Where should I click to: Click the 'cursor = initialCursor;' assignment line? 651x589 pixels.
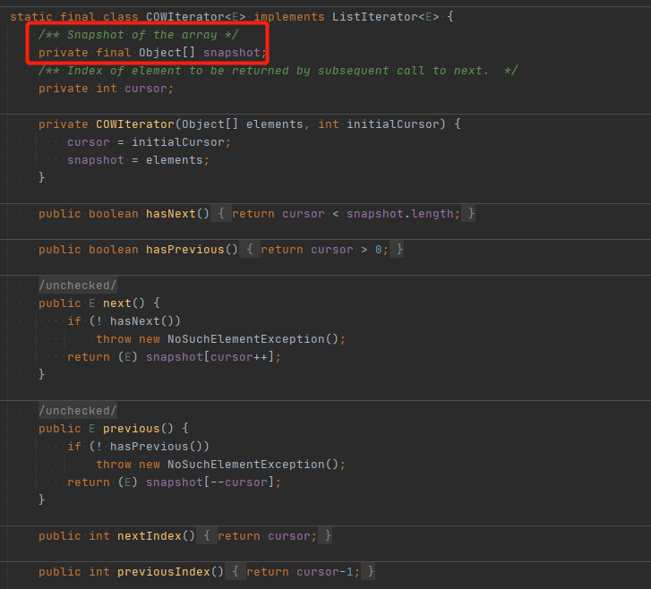pos(149,142)
